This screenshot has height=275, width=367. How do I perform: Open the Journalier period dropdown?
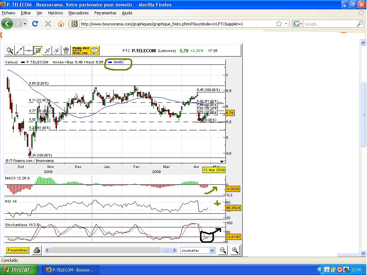pos(197,250)
